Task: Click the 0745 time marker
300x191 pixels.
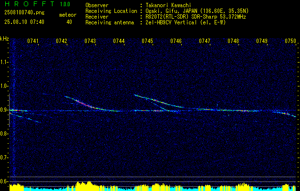Action: (147, 41)
